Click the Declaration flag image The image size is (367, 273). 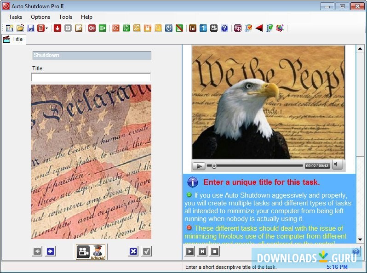click(91, 162)
